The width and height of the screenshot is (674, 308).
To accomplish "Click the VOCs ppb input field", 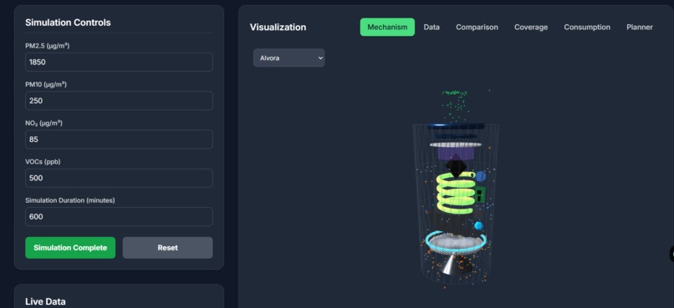I will tap(119, 178).
